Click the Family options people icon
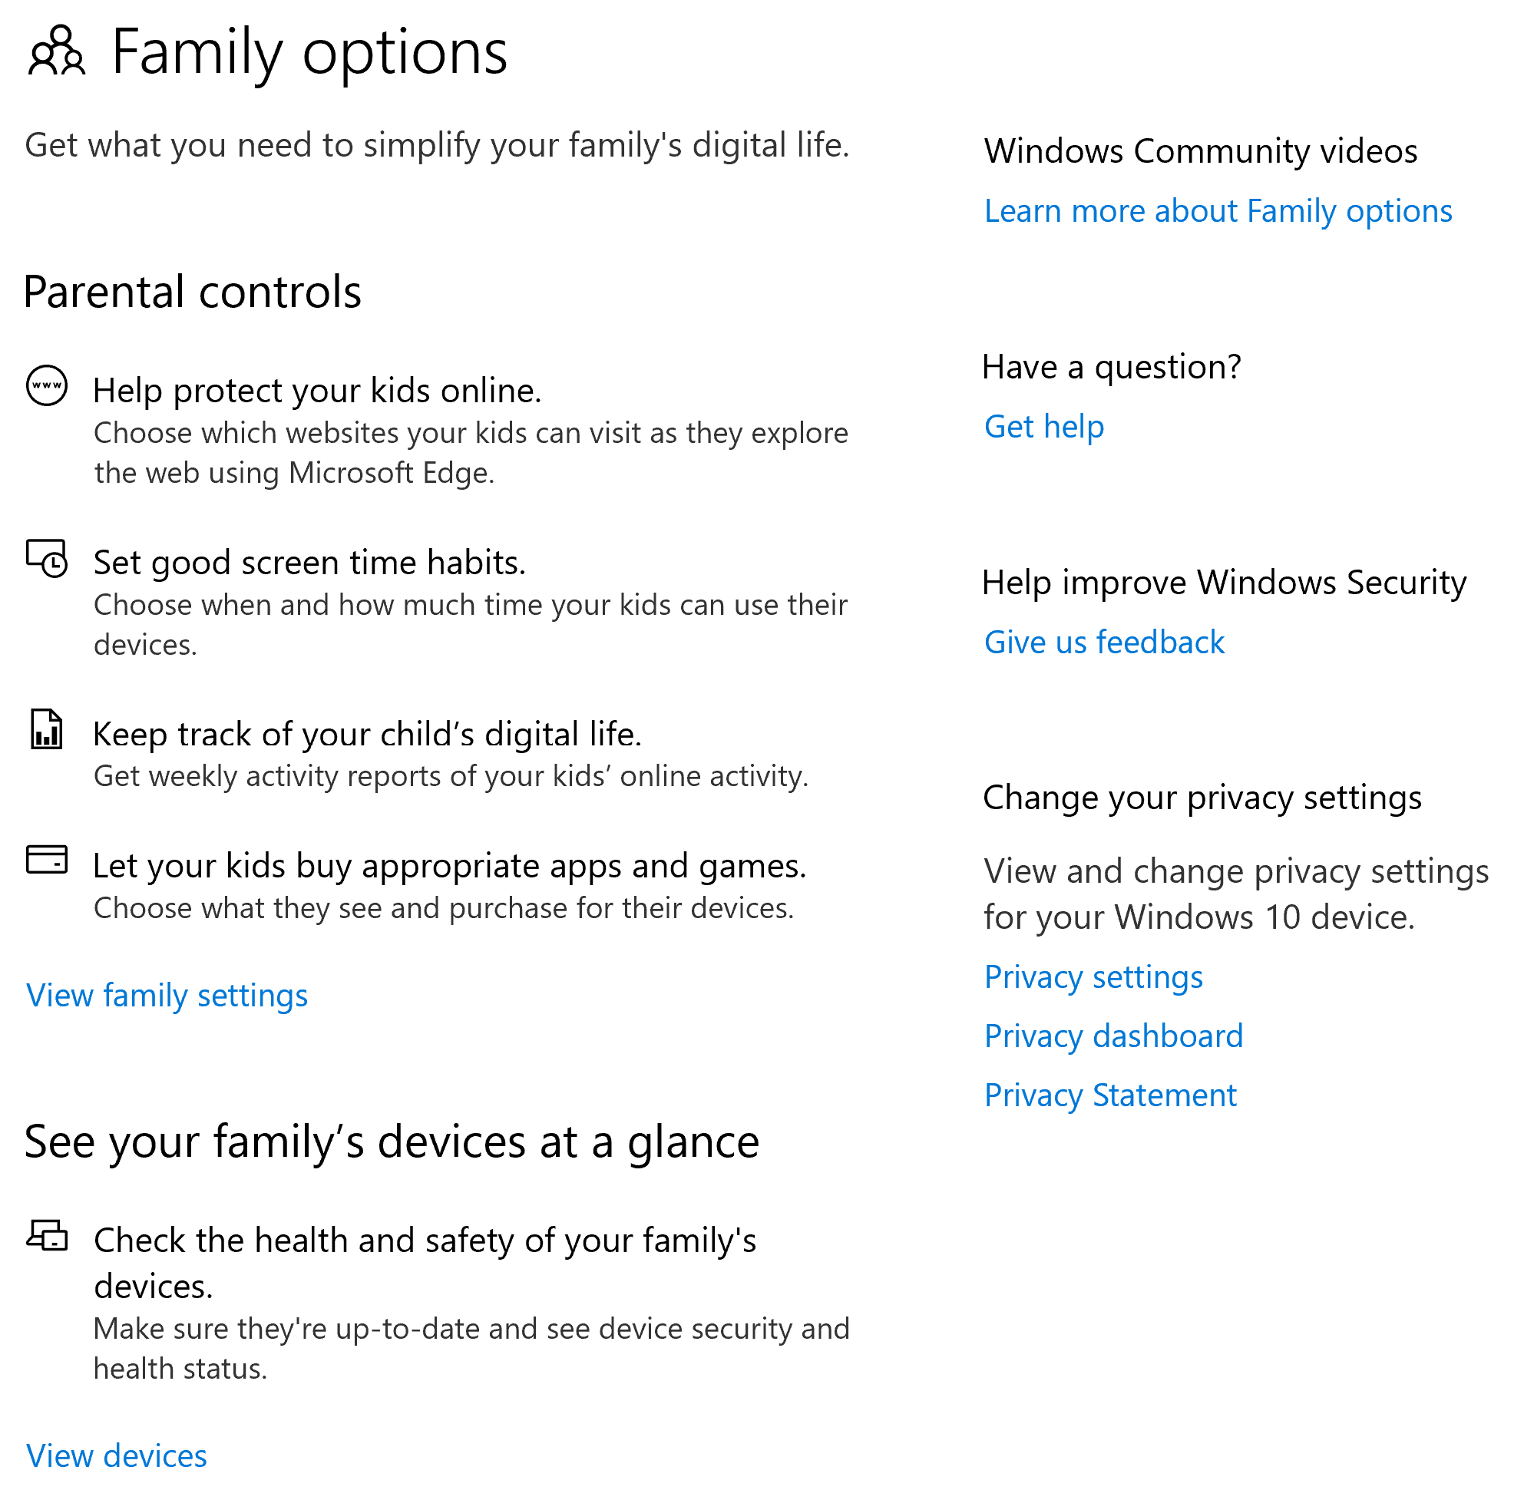1534x1490 pixels. 55,51
